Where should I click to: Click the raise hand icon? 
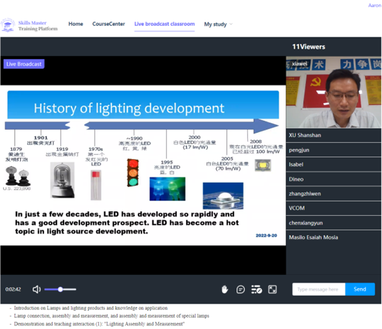pos(224,289)
